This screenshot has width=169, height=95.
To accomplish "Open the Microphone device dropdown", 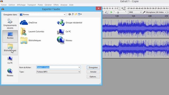I will (x=156, y=12).
